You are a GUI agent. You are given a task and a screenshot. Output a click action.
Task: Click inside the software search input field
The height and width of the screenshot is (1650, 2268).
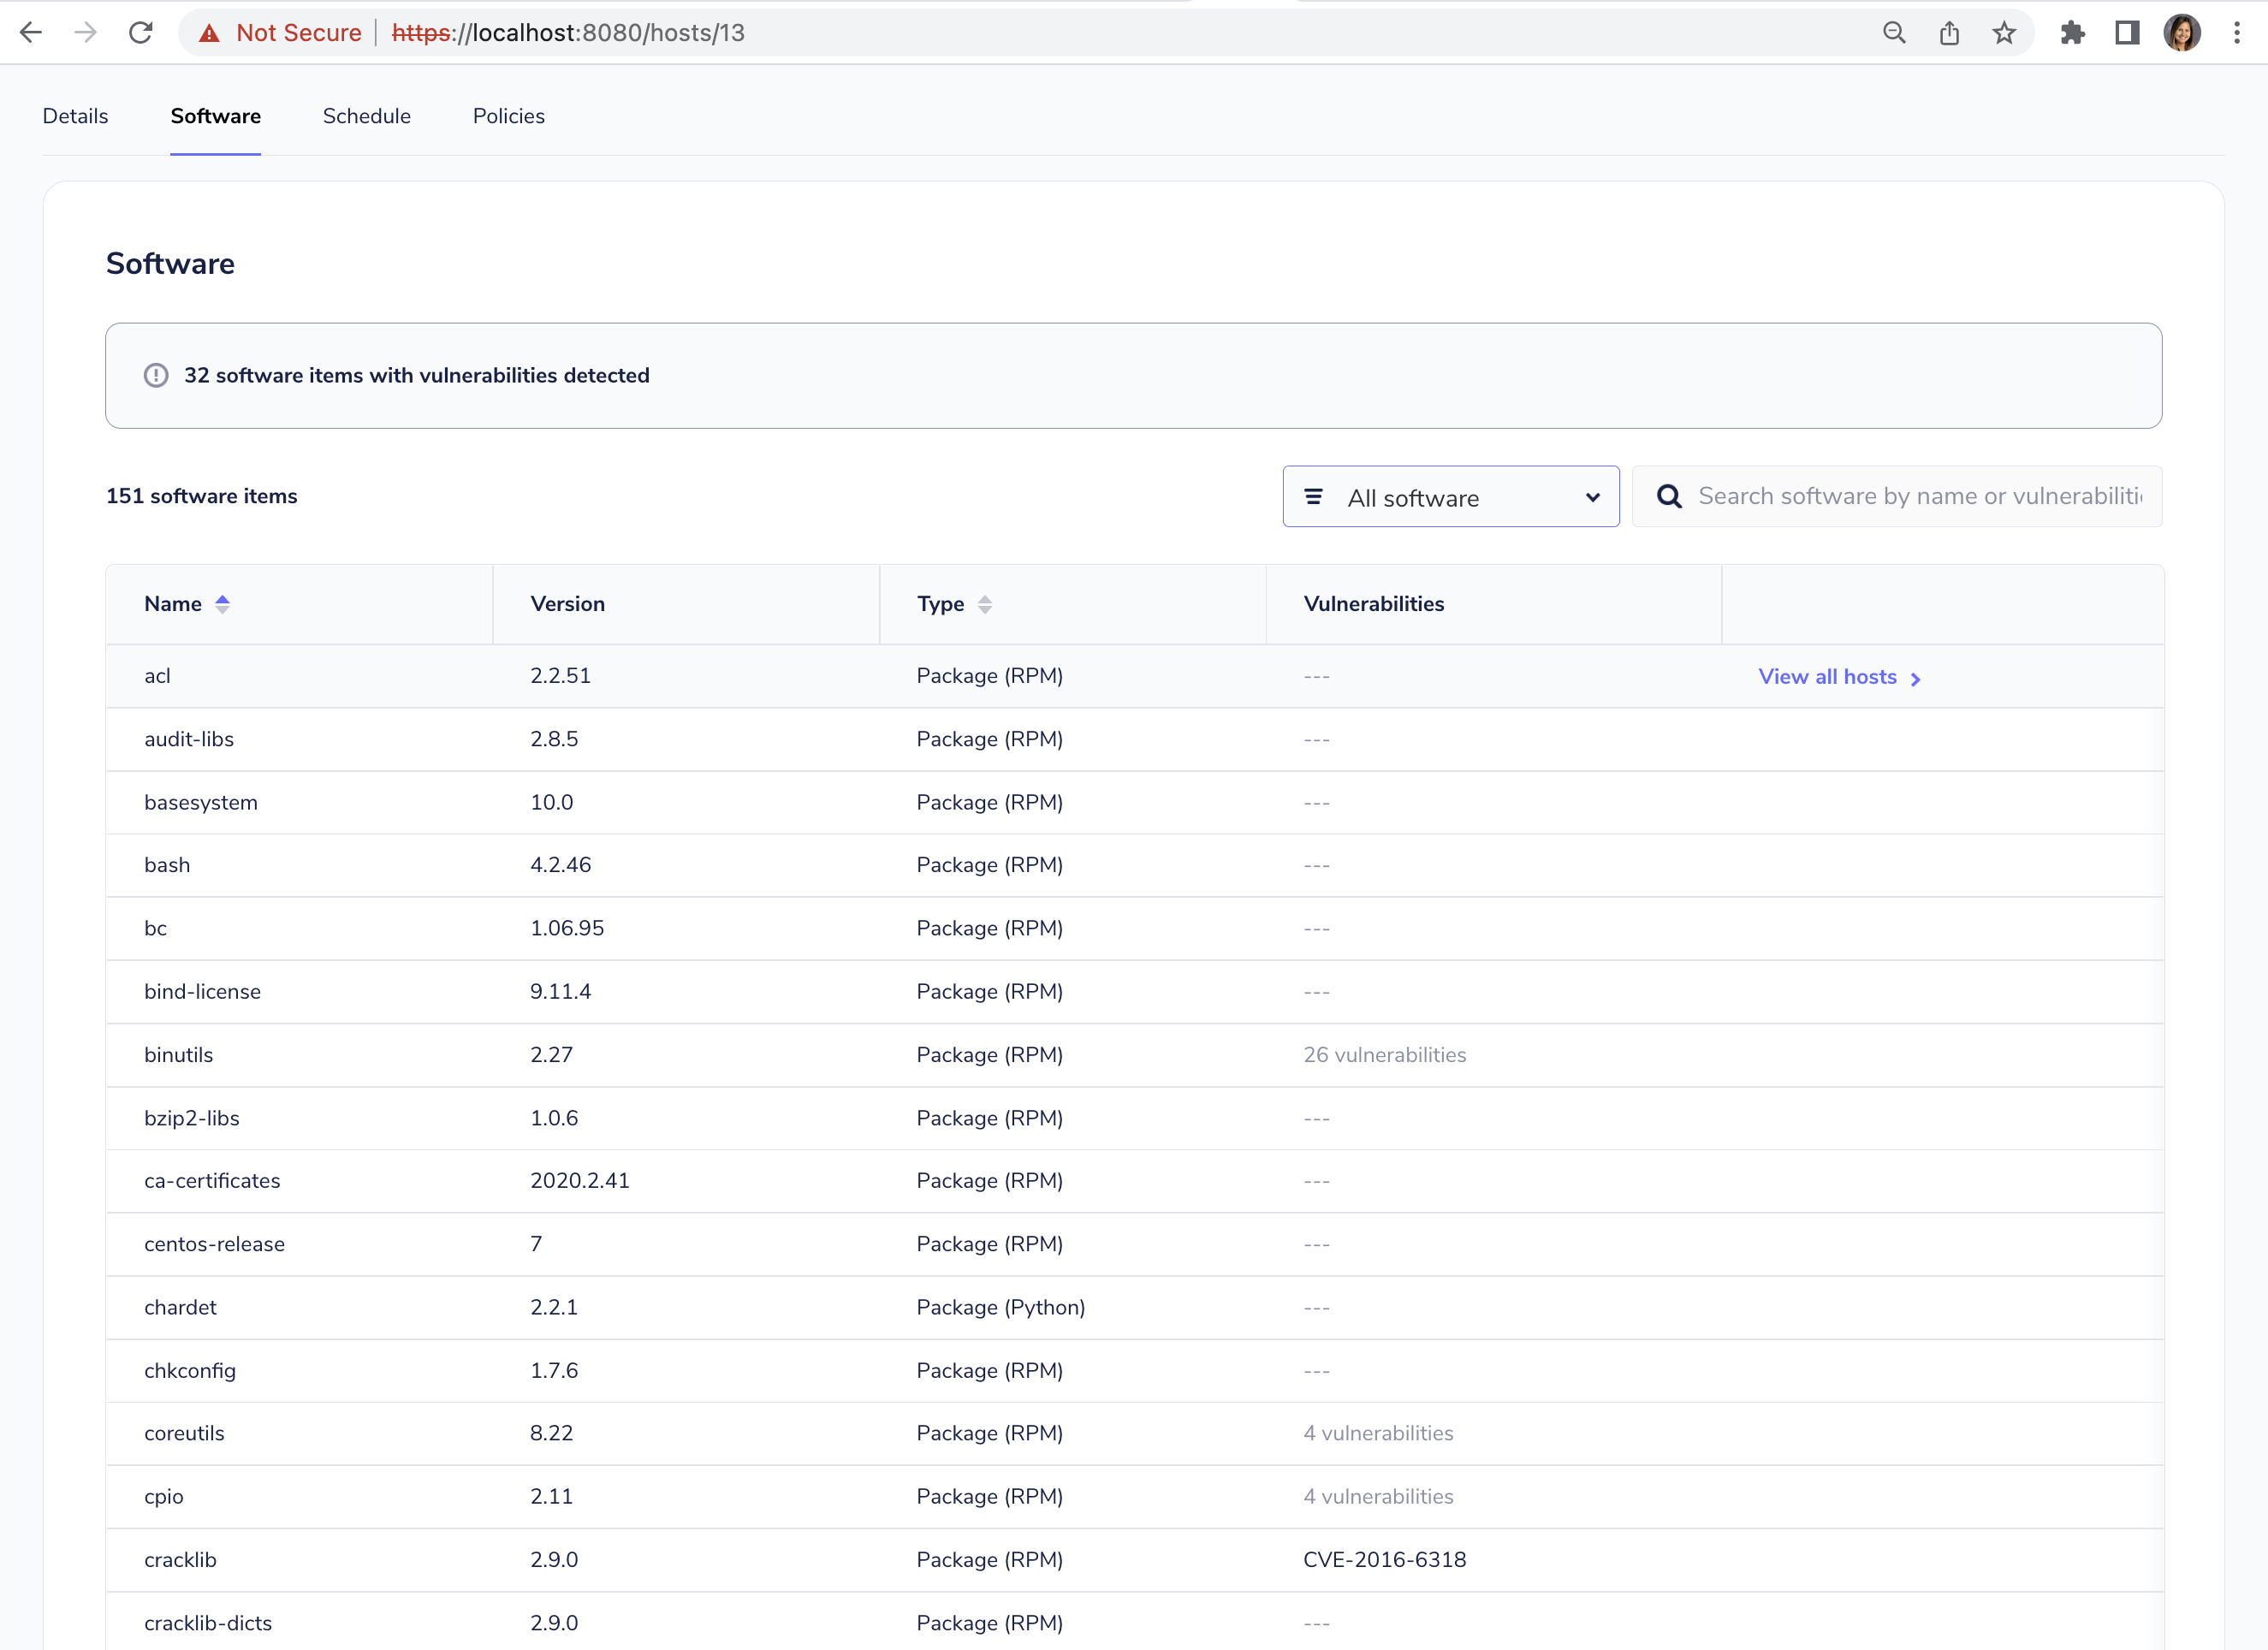click(1900, 496)
